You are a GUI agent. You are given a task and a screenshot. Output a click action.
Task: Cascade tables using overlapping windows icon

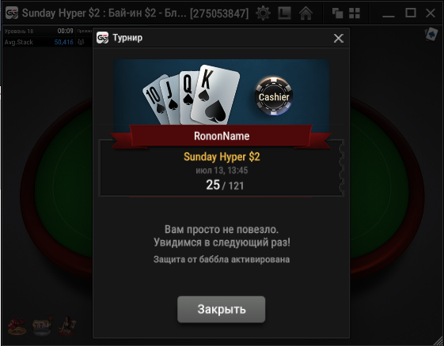337,13
